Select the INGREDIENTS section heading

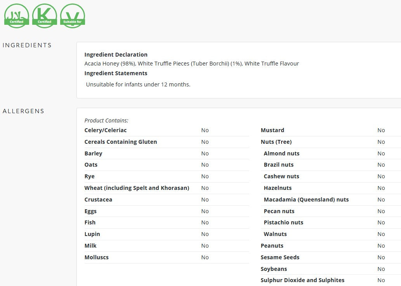pos(27,45)
